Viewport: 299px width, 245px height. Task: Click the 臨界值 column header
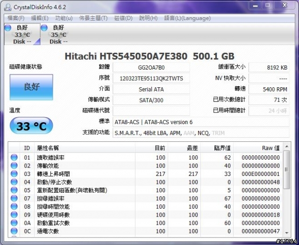click(x=217, y=148)
